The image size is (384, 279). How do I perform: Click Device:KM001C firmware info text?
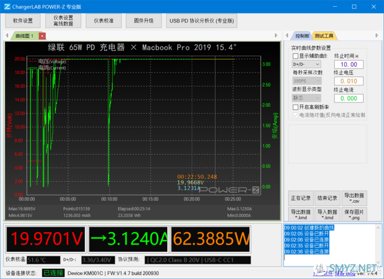coord(113,273)
